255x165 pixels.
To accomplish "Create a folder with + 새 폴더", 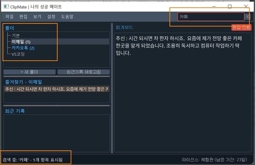I will coord(29,72).
